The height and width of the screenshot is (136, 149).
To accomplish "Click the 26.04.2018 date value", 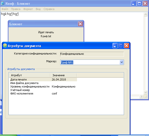I will click(59, 79).
